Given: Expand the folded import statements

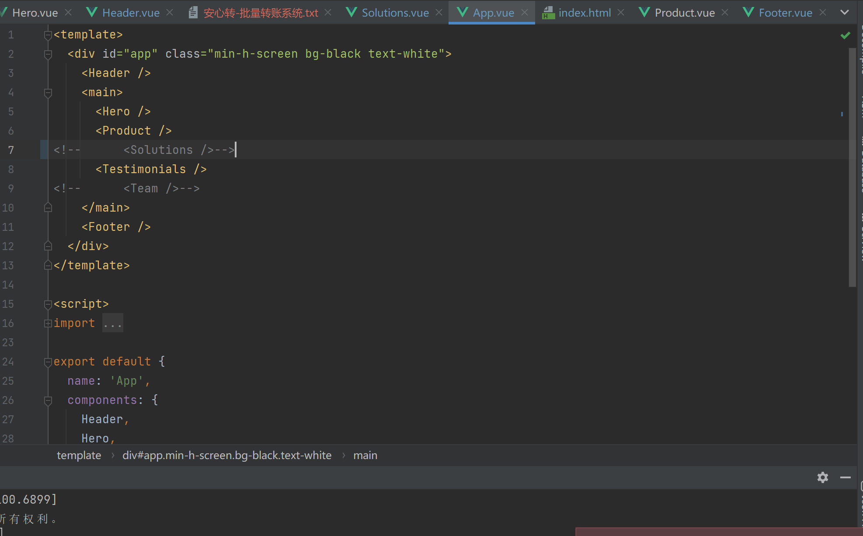Looking at the screenshot, I should pyautogui.click(x=48, y=323).
